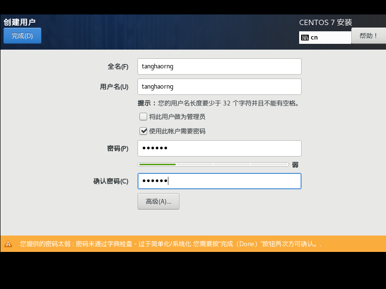Click the 确认密码(C) field

[219, 181]
